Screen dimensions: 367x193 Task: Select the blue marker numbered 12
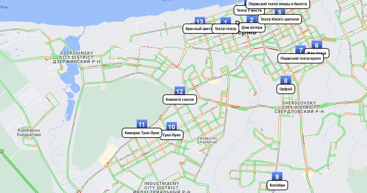[180, 91]
